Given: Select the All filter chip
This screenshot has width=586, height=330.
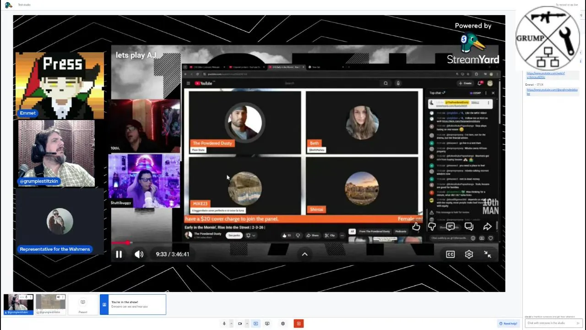Looking at the screenshot, I should click(352, 231).
